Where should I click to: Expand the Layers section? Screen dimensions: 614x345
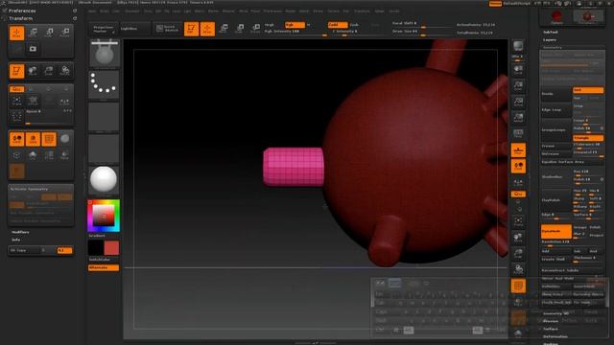point(550,40)
